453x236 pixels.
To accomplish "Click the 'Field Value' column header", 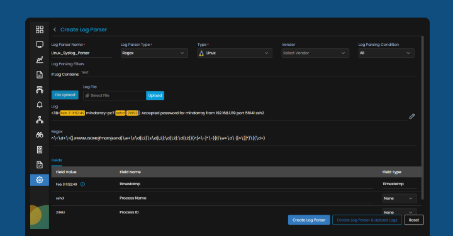I will click(66, 172).
